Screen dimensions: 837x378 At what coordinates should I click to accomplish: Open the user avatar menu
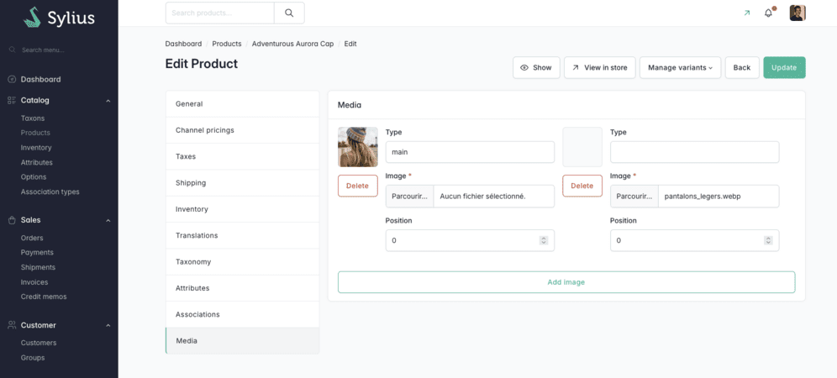[798, 13]
